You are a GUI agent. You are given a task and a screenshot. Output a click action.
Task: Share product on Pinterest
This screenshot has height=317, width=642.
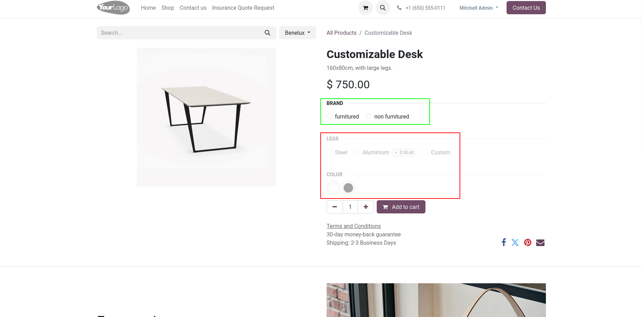(x=528, y=242)
